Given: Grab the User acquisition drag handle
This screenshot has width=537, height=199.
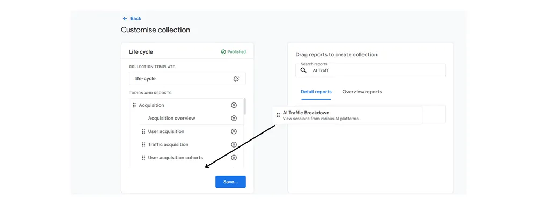Looking at the screenshot, I should tap(143, 131).
